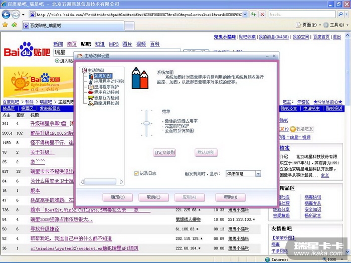This screenshot has height=263, width=351.
Task: Click the 网页 navigation link
Action: (72, 44)
